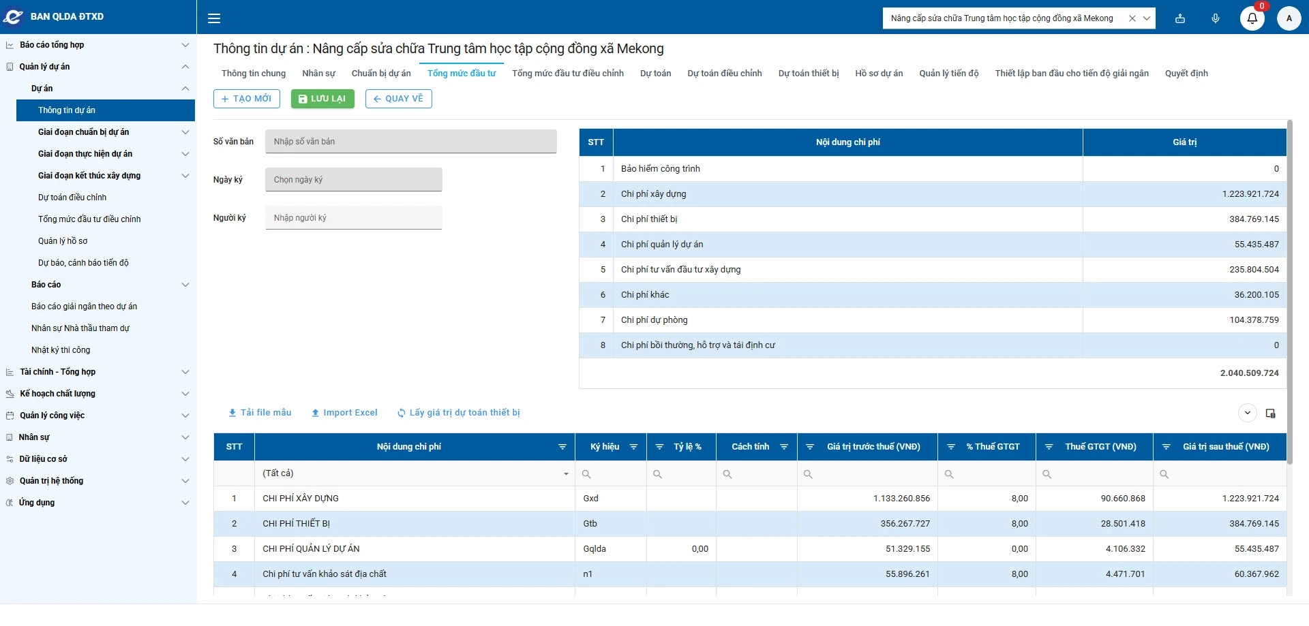
Task: Clear the search box with the X icon
Action: point(1131,18)
